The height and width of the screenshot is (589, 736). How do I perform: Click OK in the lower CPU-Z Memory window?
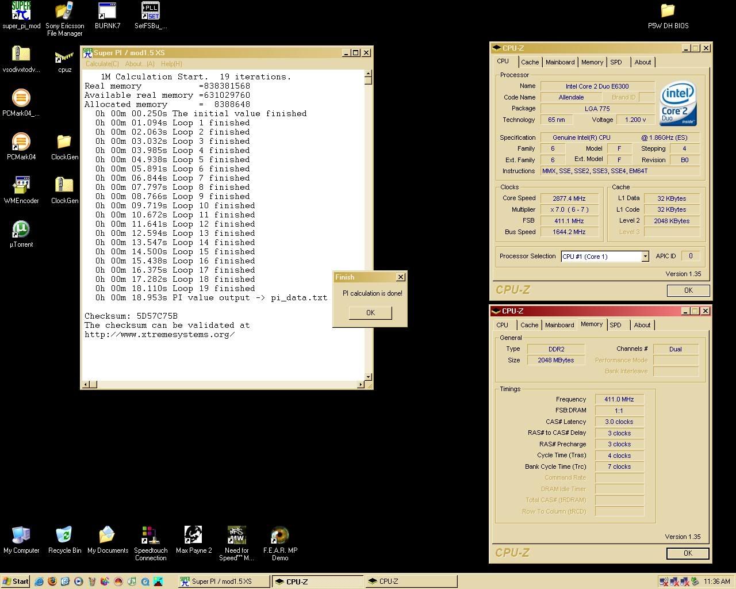tap(688, 553)
